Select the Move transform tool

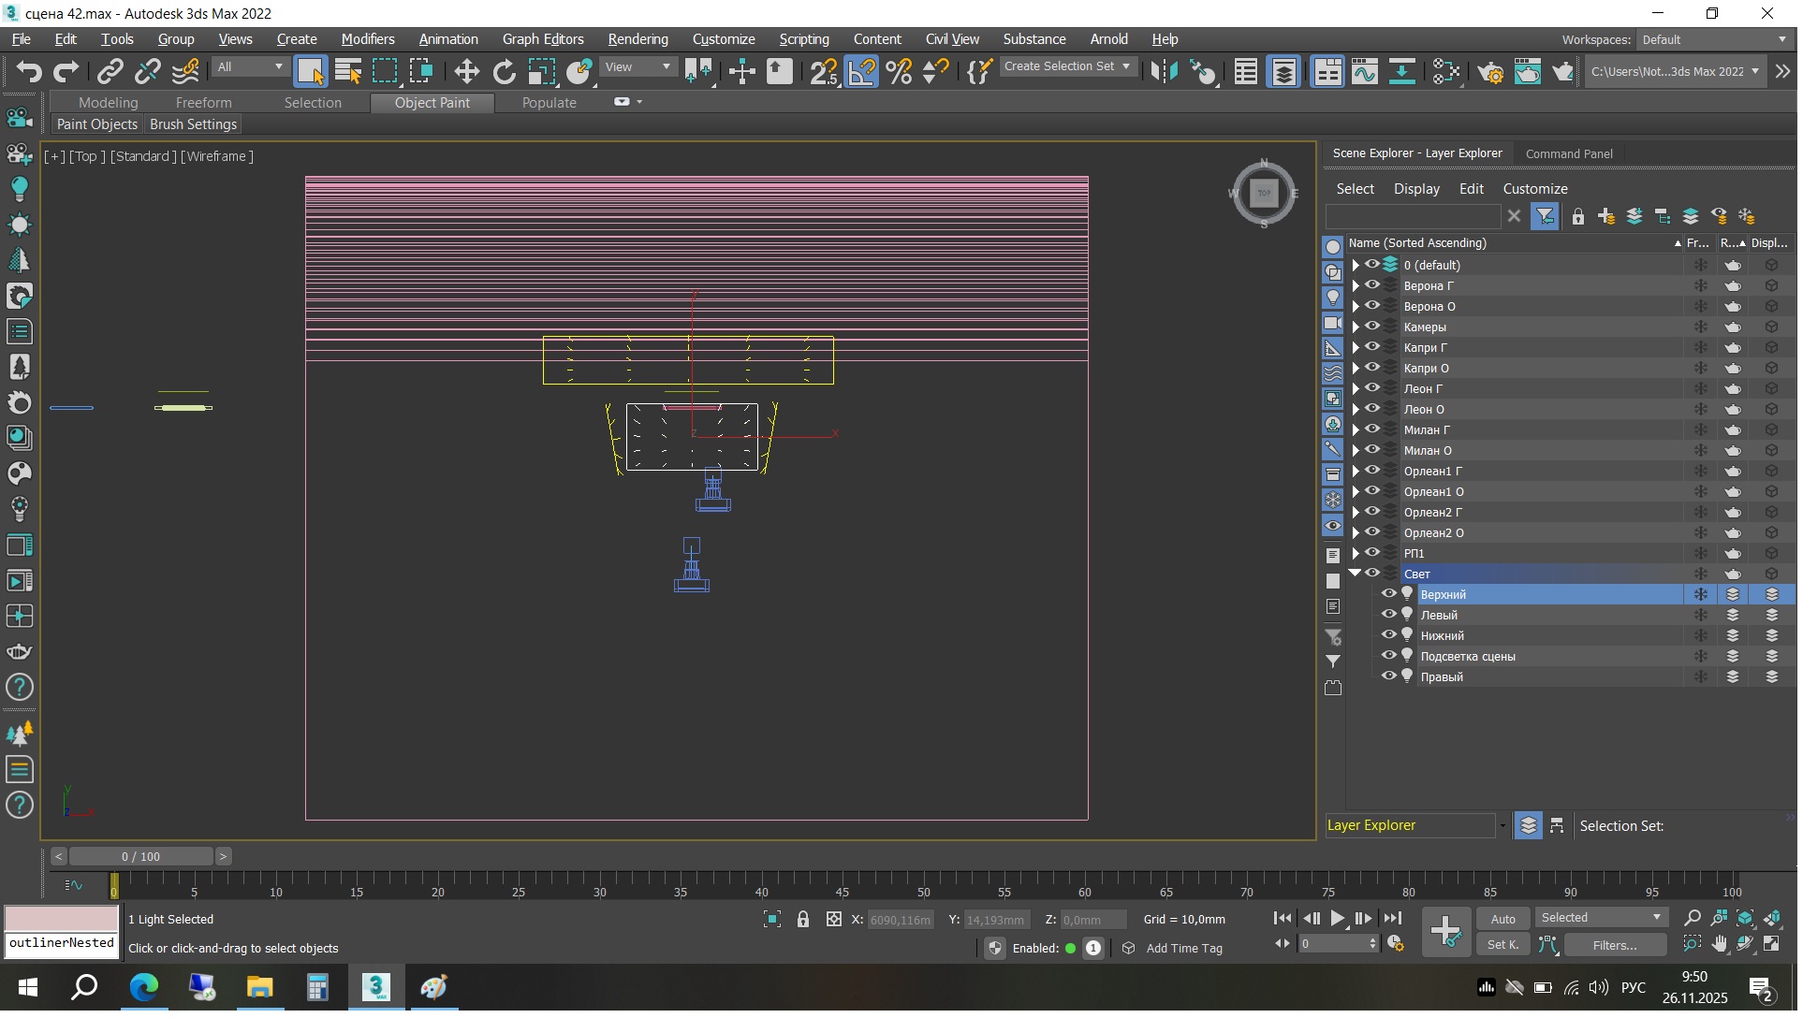[466, 72]
